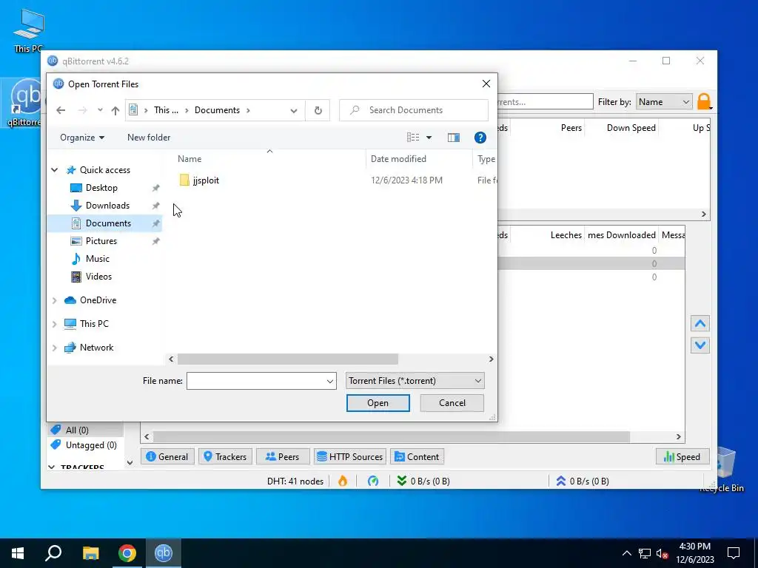Select This PC in navigation pane

tap(94, 324)
